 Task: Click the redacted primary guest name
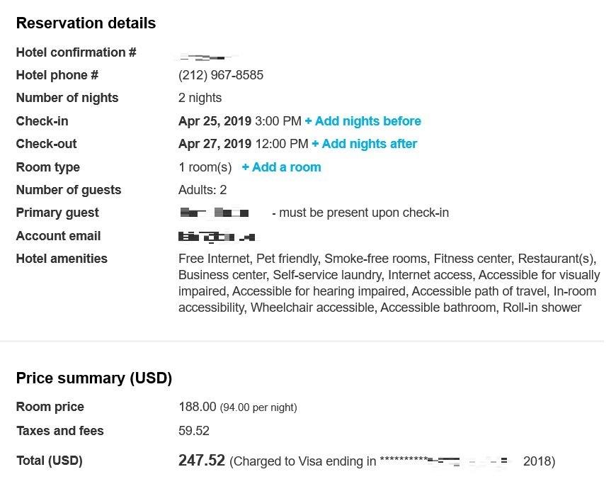tap(215, 213)
